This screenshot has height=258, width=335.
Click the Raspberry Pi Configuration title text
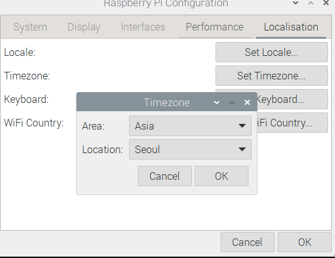[166, 3]
